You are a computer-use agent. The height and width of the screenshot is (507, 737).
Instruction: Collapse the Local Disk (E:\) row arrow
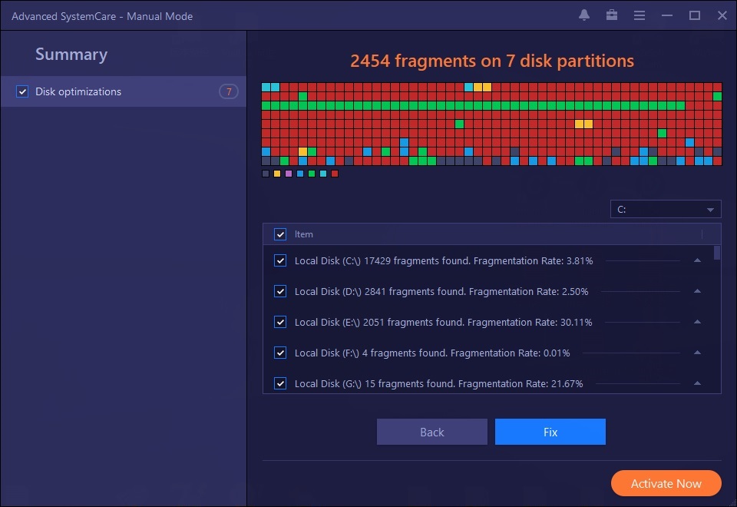pos(698,322)
